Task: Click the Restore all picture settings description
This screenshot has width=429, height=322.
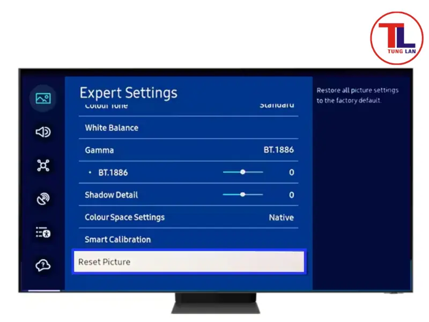Action: pos(357,96)
